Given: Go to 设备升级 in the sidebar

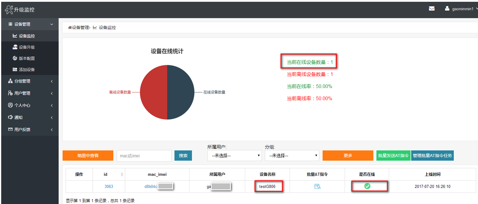Looking at the screenshot, I should pyautogui.click(x=27, y=47).
